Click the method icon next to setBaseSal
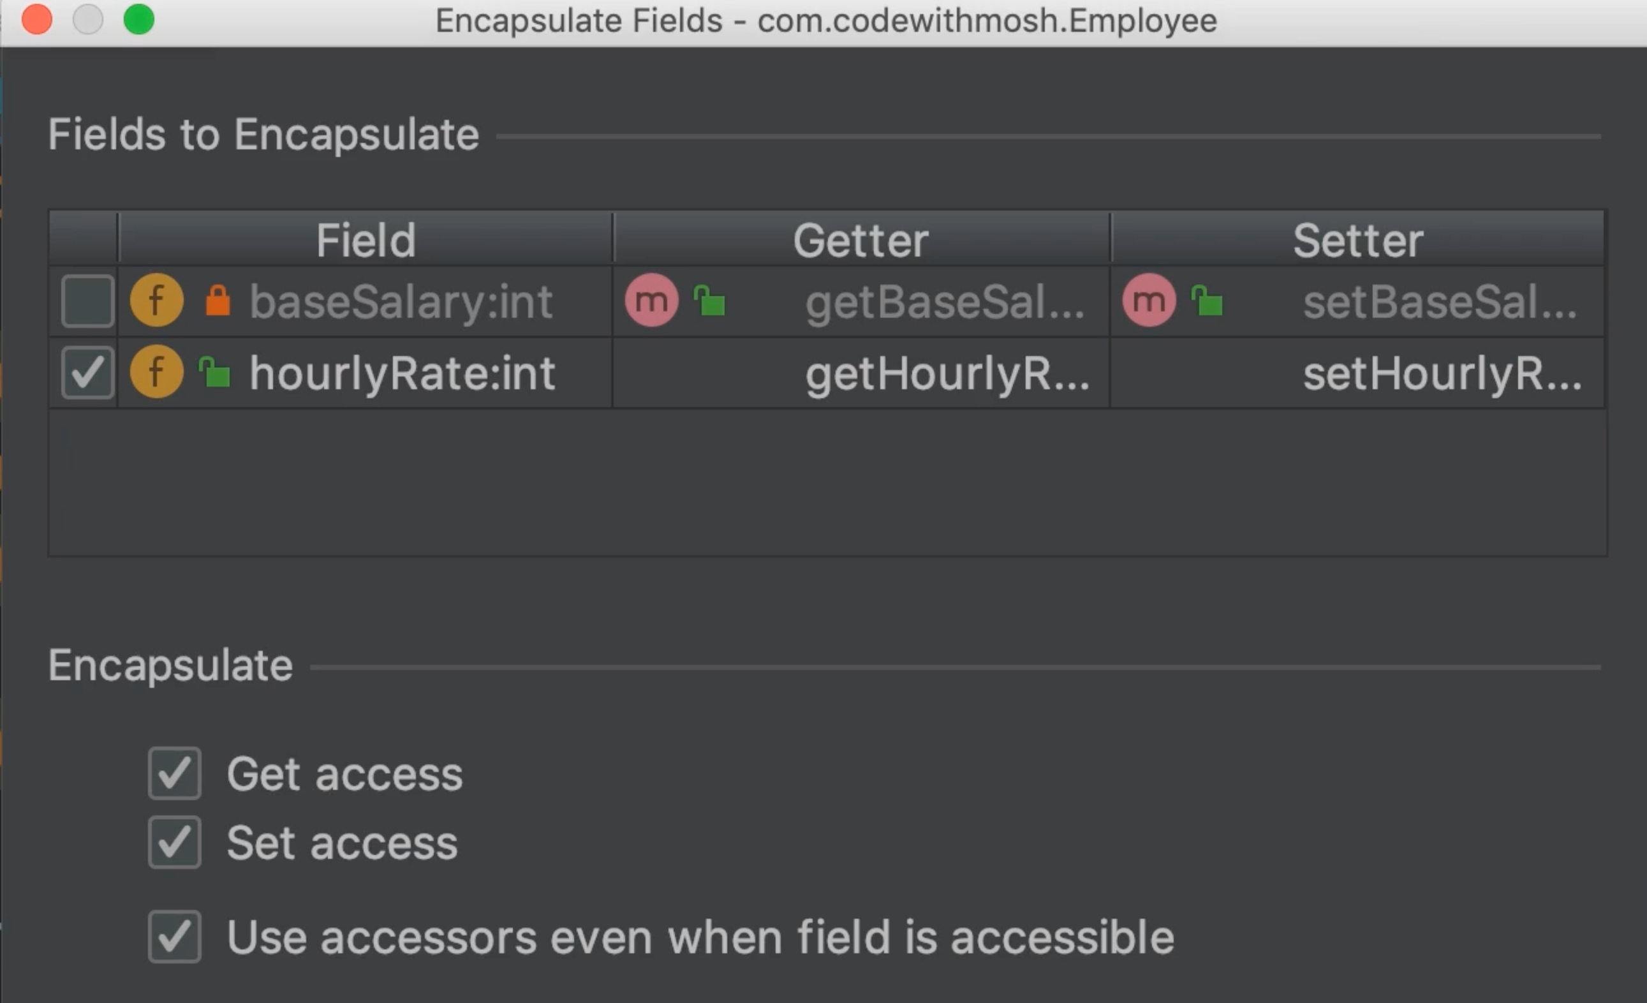The height and width of the screenshot is (1003, 1647). [x=1149, y=301]
